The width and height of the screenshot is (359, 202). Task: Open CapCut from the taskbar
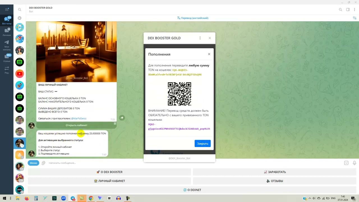(x=109, y=198)
